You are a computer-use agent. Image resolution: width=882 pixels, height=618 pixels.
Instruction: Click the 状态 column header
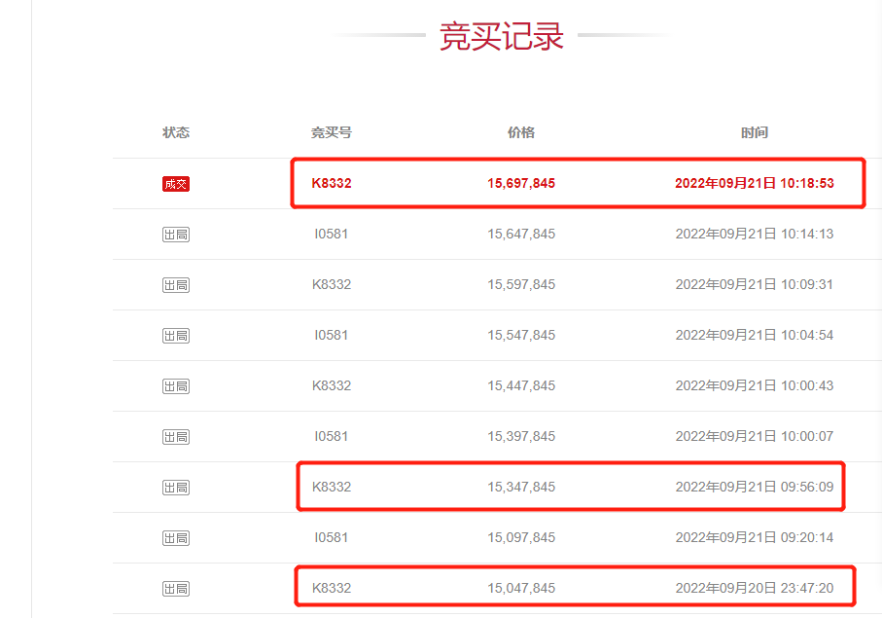click(176, 132)
